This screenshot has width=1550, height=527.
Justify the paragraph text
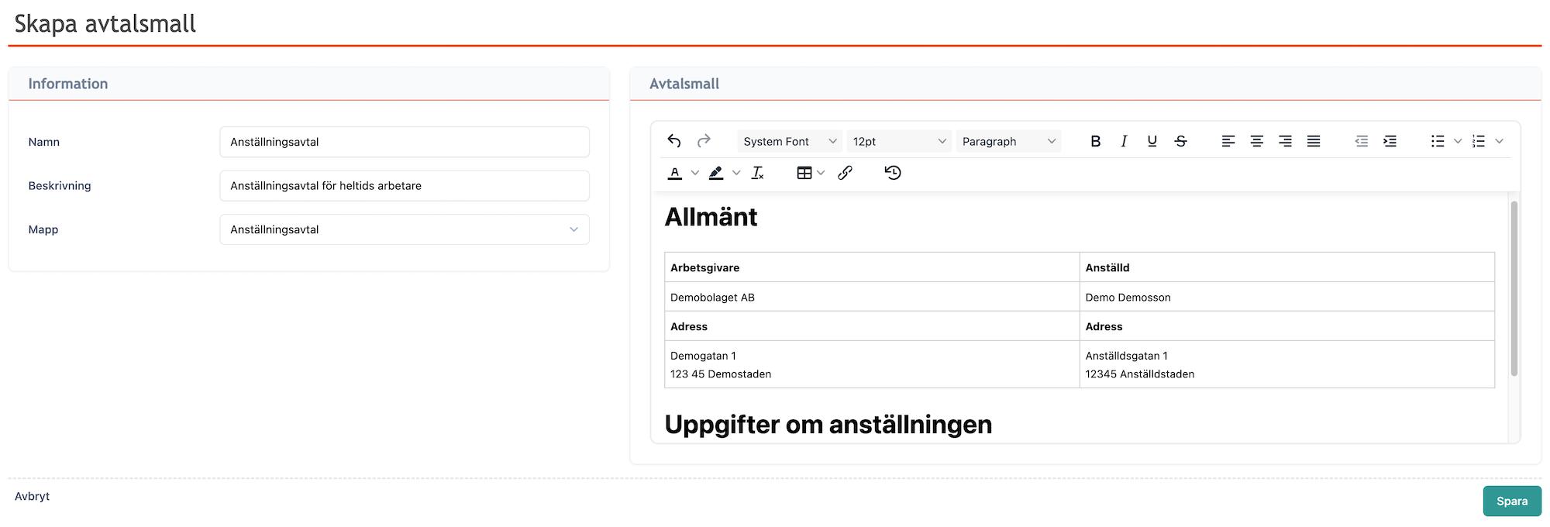click(x=1314, y=141)
